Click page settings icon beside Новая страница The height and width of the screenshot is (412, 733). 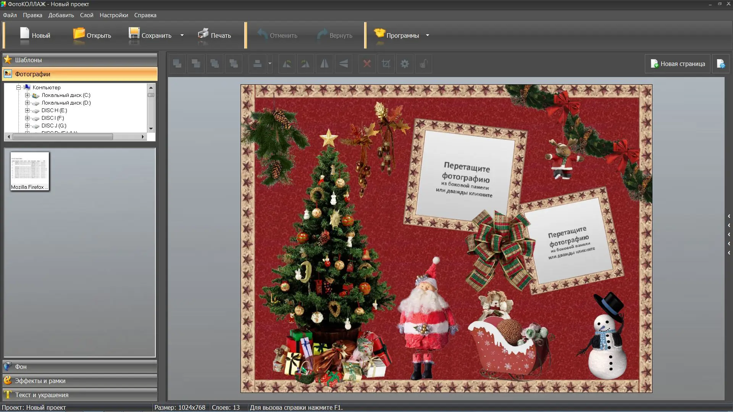click(x=720, y=64)
